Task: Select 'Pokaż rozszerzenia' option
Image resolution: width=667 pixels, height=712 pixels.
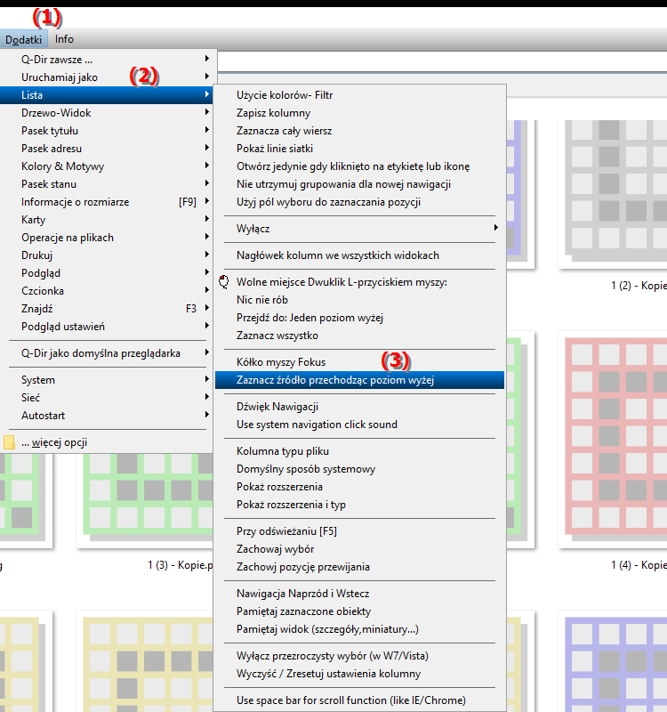Action: (359, 487)
